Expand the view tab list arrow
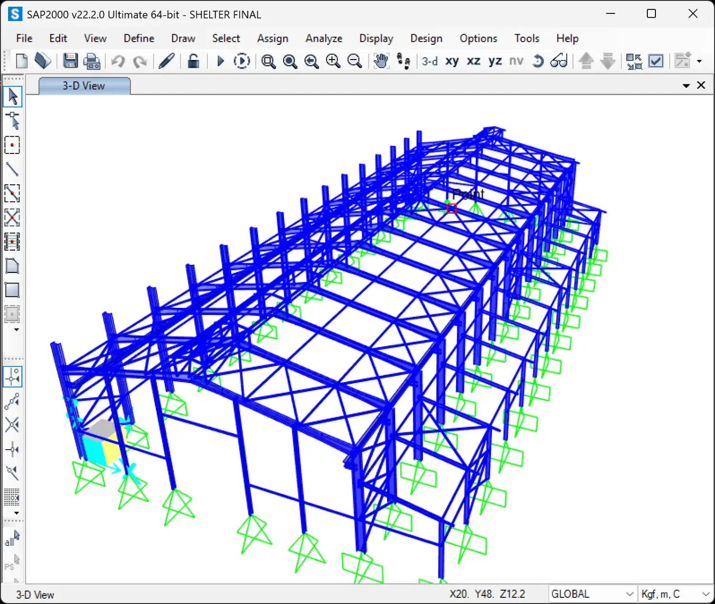Screen dimensions: 715x604 click(686, 86)
